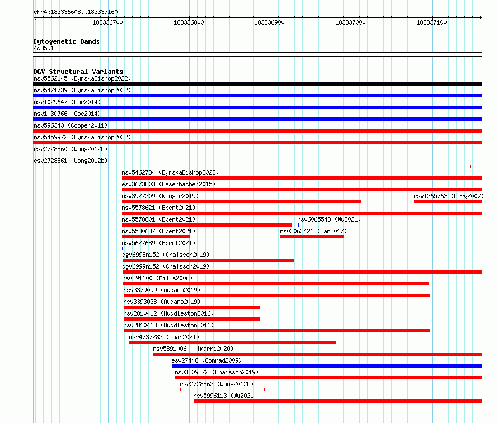Click the nsv5562145 (ByrskaBishop2022) label
Viewport: 498px width, 423px height.
82,78
